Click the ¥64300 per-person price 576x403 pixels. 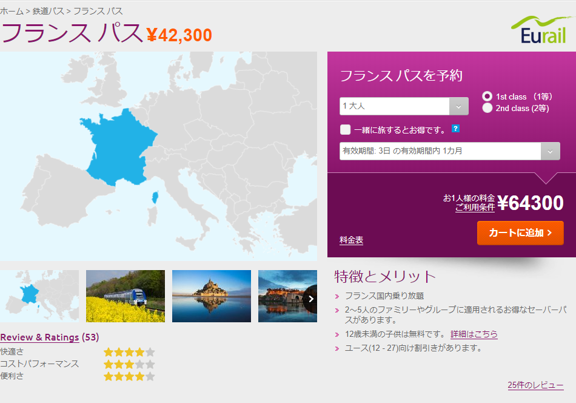(x=530, y=203)
